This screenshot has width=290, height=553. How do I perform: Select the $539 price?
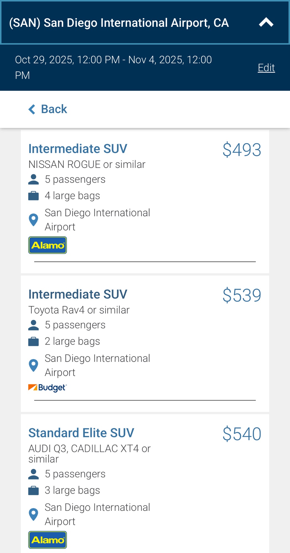click(x=242, y=295)
